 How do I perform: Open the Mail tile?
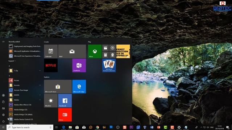click(72, 51)
